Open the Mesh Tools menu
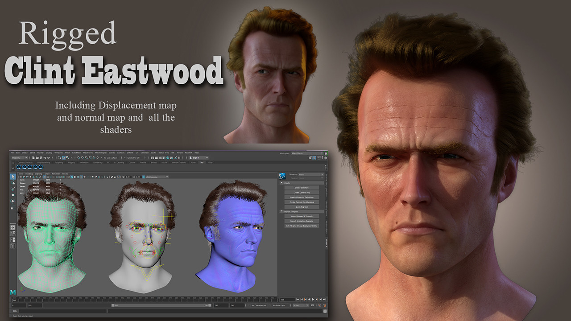 point(88,152)
